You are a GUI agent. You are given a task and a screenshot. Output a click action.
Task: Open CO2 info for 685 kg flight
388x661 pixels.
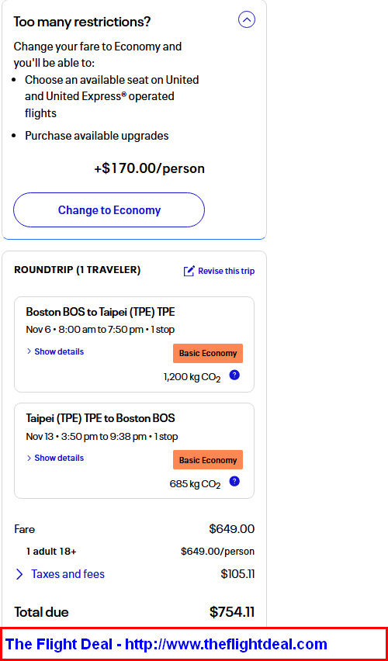pos(234,481)
